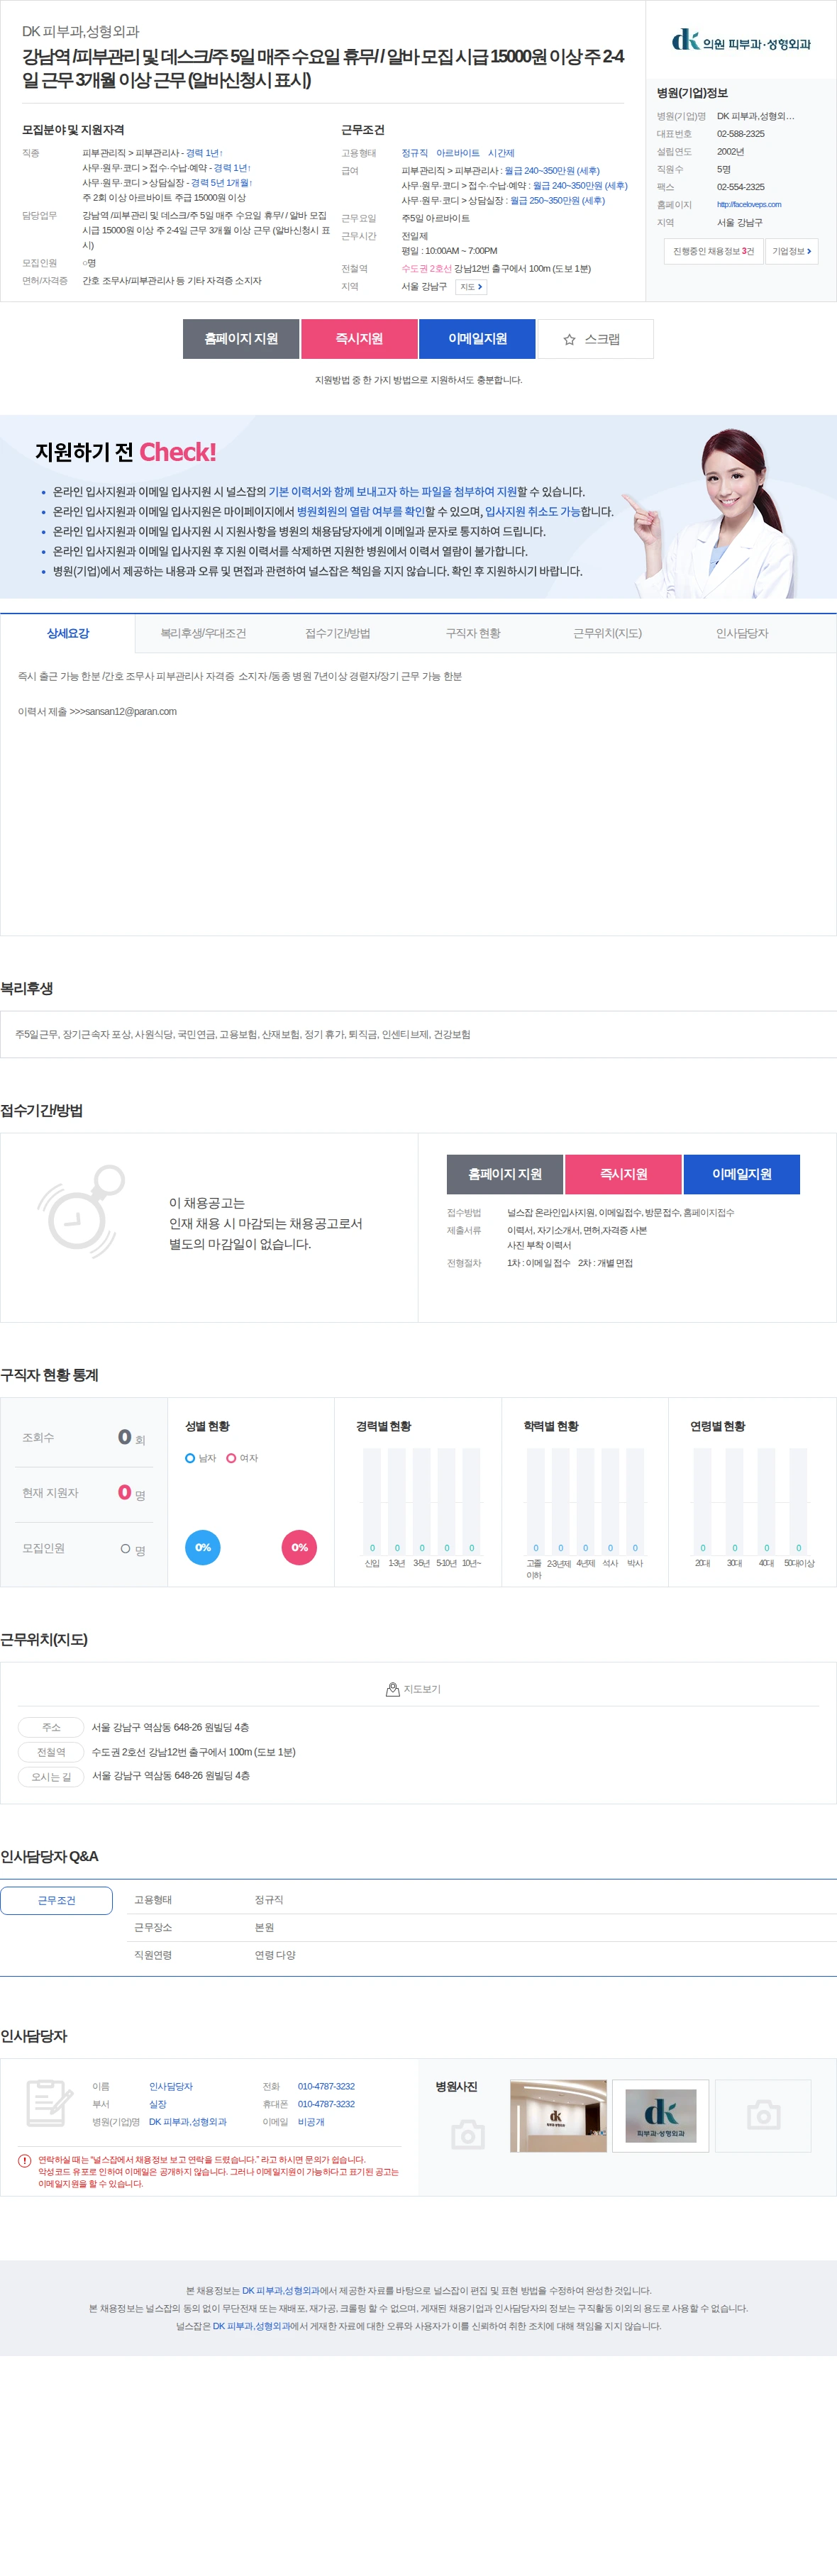
Task: Click the top pink 즉시지원 button
Action: (359, 339)
